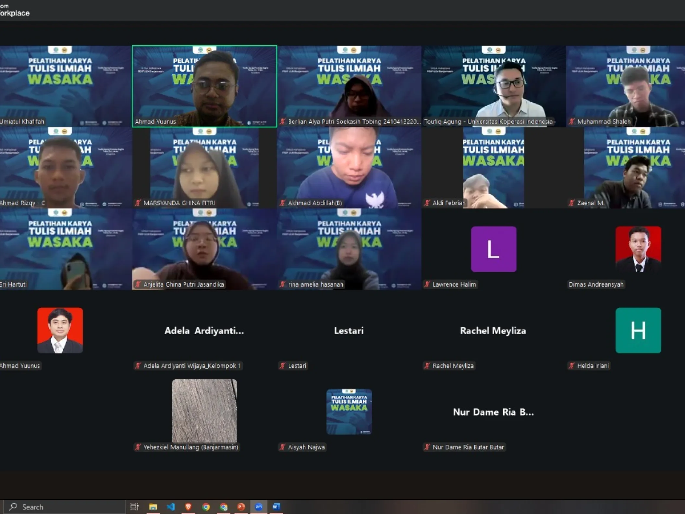Image resolution: width=685 pixels, height=514 pixels.
Task: Select the Toufiq Agung video tile
Action: tap(493, 86)
